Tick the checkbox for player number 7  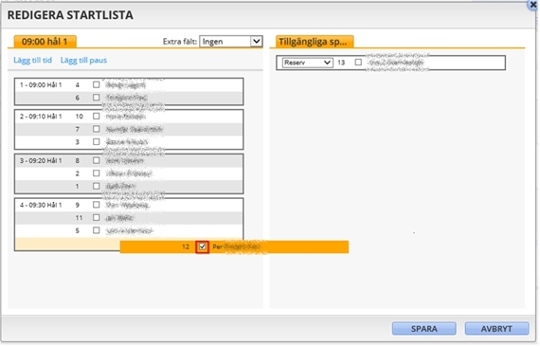point(97,129)
